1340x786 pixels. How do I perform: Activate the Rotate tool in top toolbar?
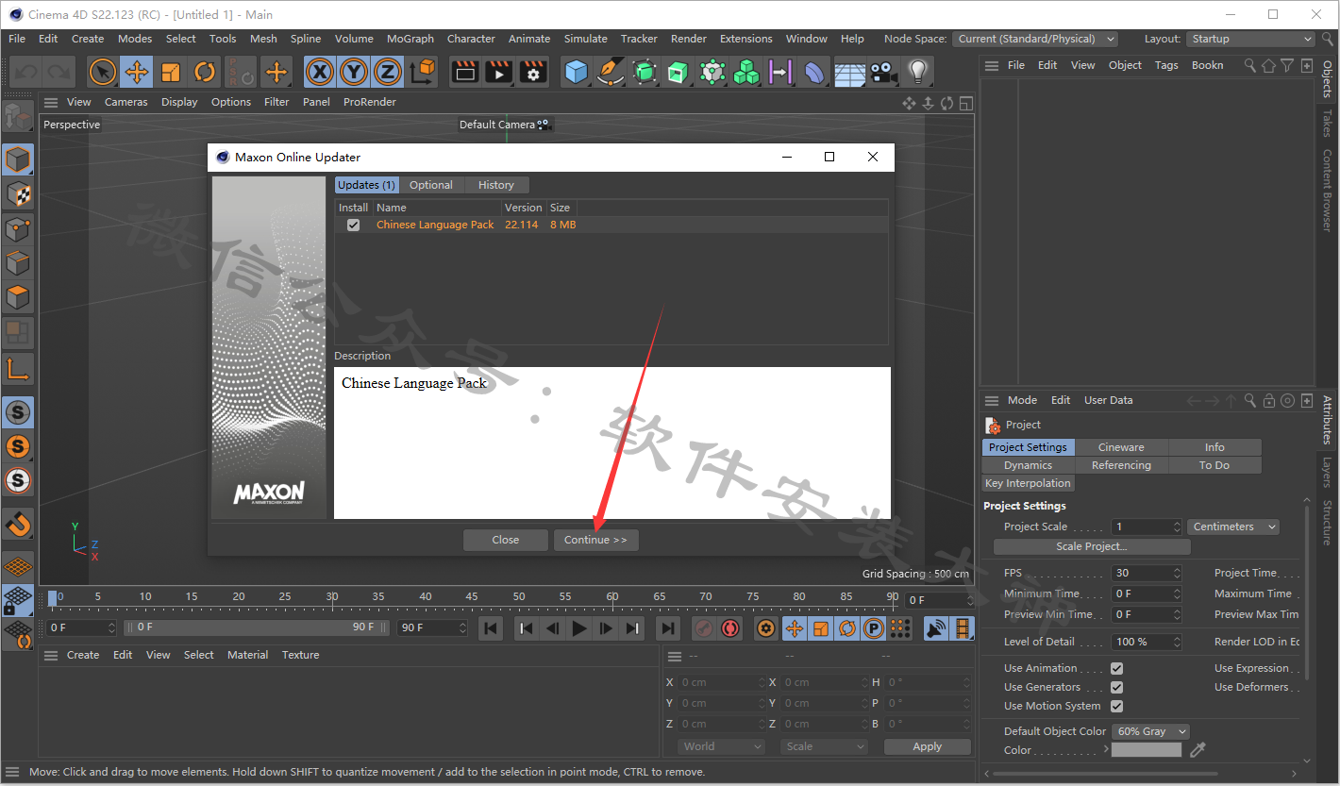[205, 72]
